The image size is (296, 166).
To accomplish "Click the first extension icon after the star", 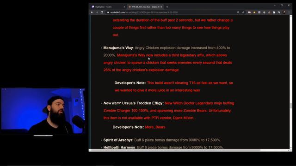I will (249, 12).
